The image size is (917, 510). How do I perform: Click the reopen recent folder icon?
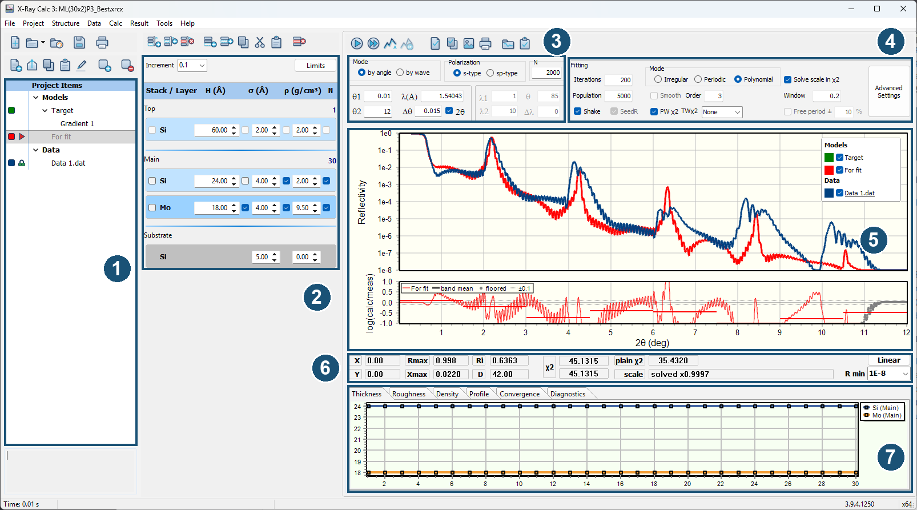coord(57,43)
